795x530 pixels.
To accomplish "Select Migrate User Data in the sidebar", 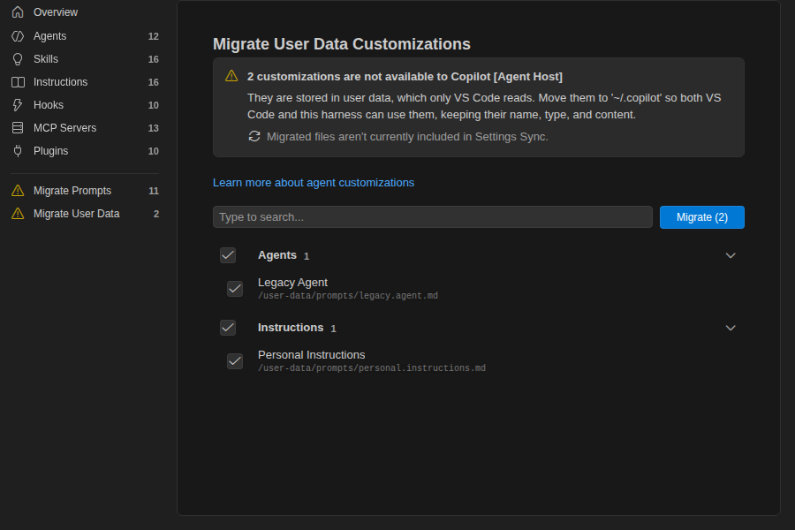I will (85, 214).
